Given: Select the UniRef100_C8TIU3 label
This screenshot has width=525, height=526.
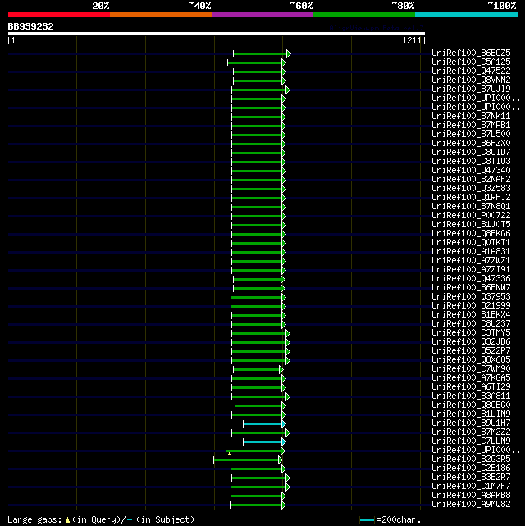Looking at the screenshot, I should 471,162.
